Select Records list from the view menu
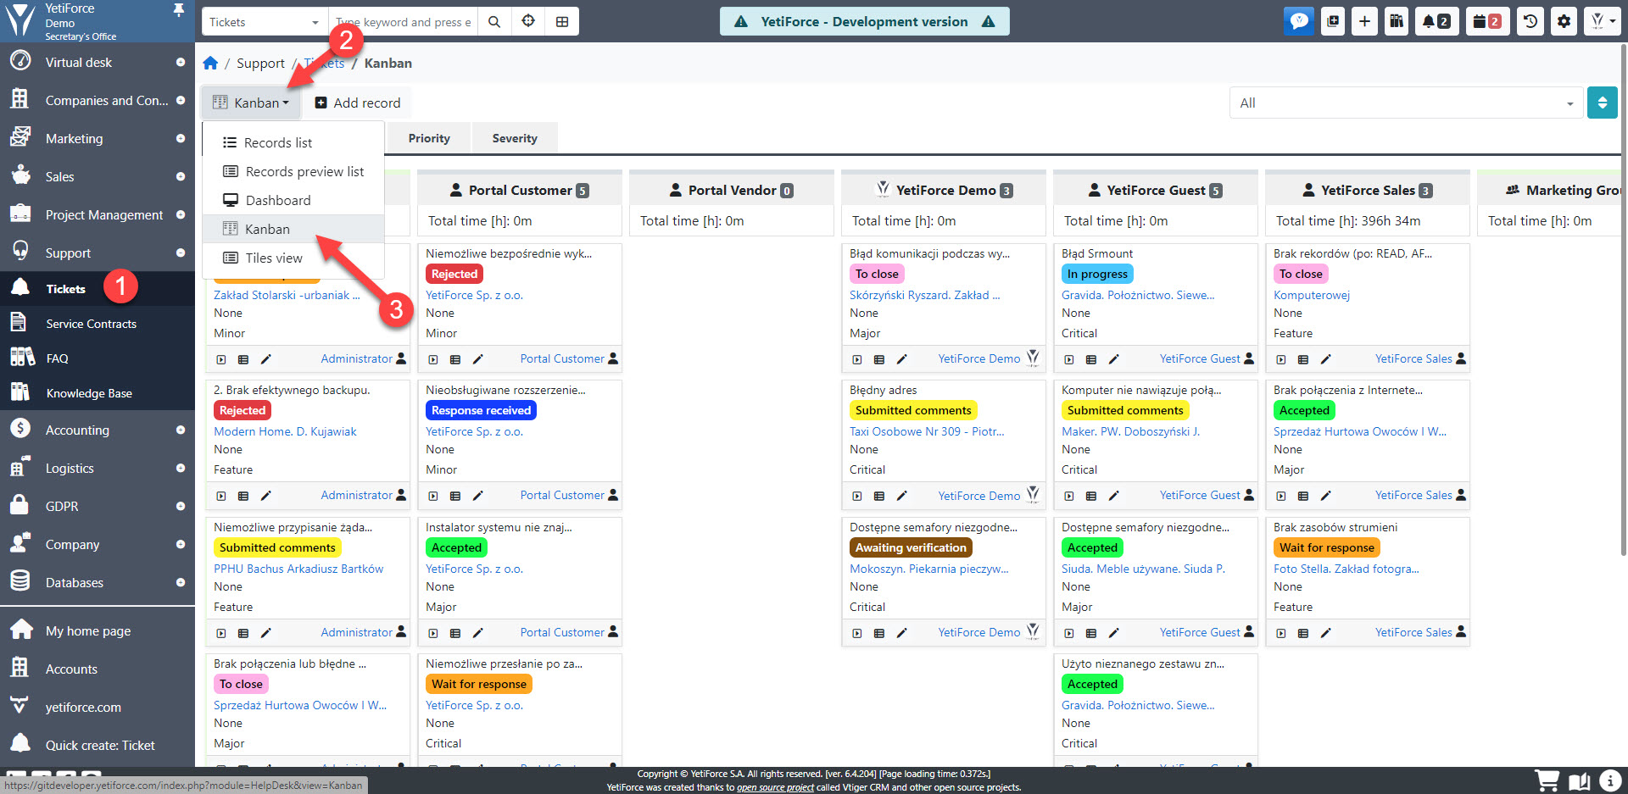 pos(293,142)
